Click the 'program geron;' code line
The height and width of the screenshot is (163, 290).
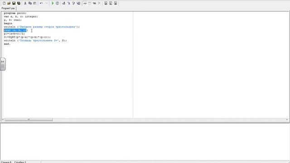coord(15,13)
